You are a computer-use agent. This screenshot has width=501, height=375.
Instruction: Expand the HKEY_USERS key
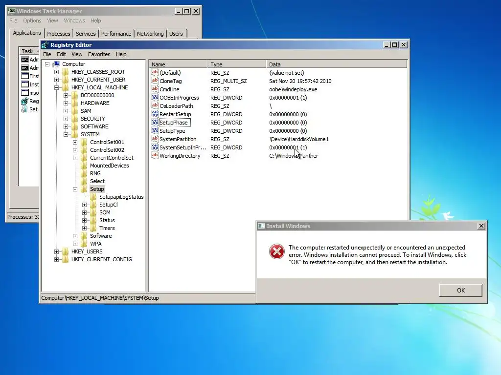pyautogui.click(x=57, y=251)
